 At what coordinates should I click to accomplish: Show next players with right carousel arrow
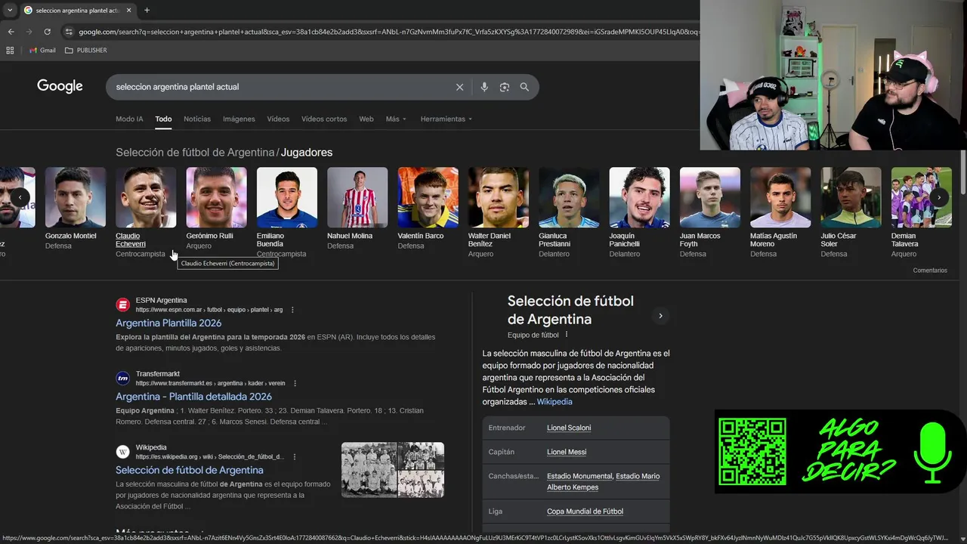939,198
